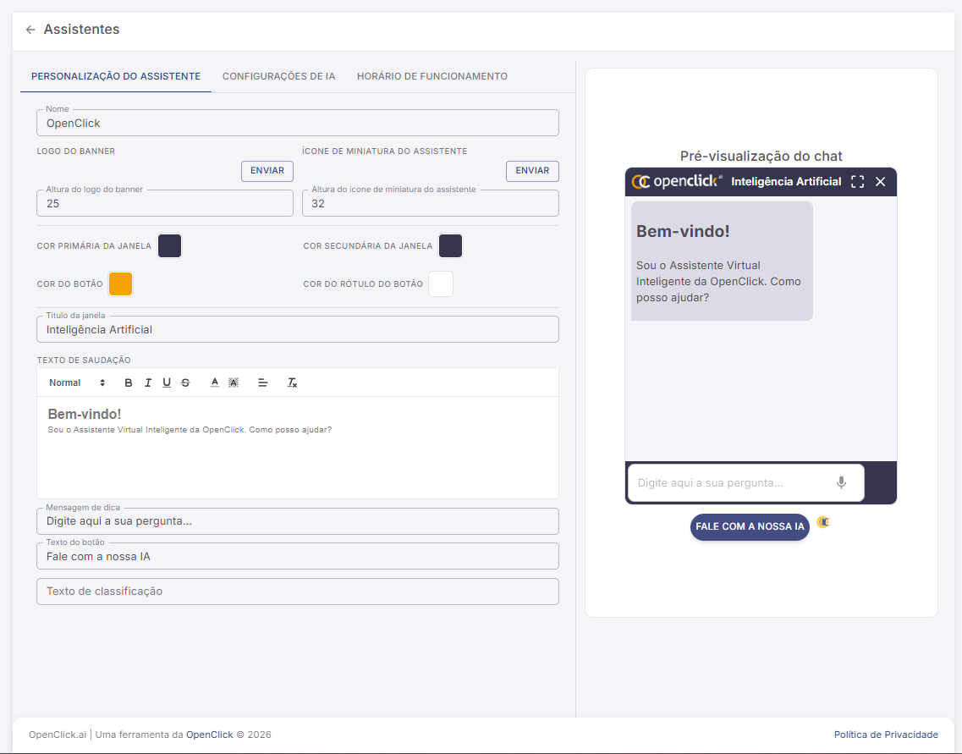Open the text alignment dropdown
Image resolution: width=962 pixels, height=754 pixels.
263,383
